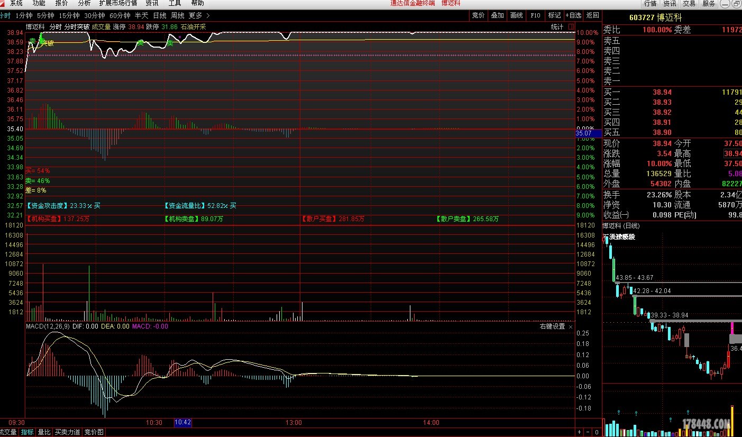
Task: Open the 帮助 menu
Action: click(197, 3)
